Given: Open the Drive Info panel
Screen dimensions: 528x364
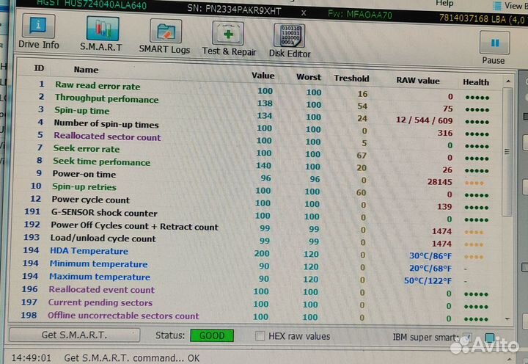Looking at the screenshot, I should click(39, 34).
